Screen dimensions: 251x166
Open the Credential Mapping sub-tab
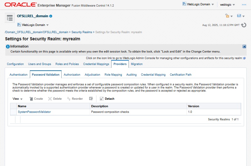(x=153, y=75)
